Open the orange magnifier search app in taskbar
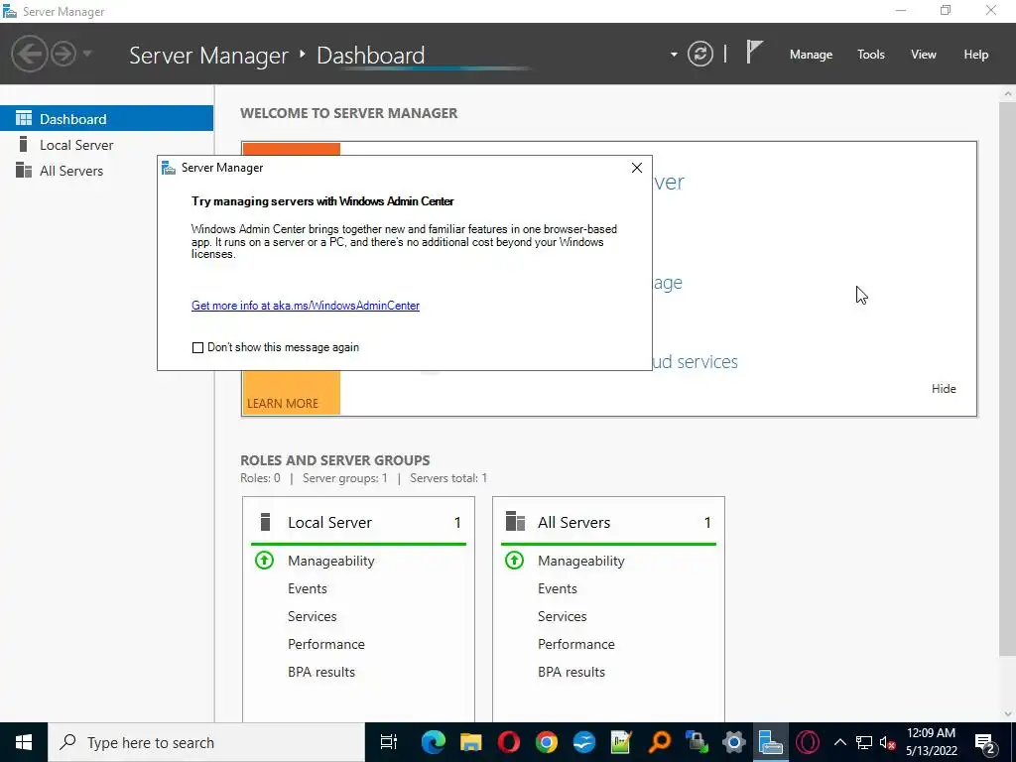Viewport: 1016px width, 762px height. click(659, 742)
